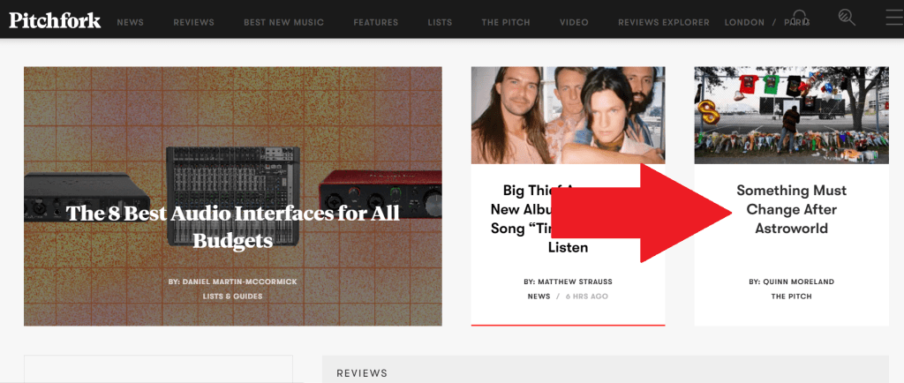Click the London festival link
Viewport: 904px width, 383px height.
pos(744,22)
